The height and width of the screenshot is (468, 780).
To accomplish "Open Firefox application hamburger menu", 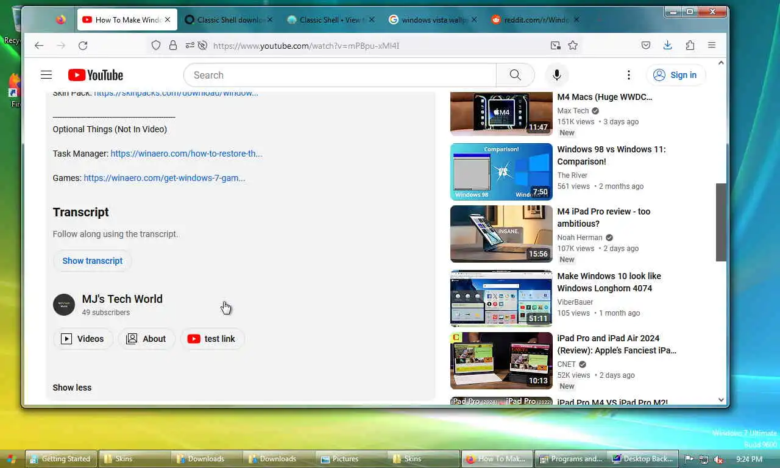I will click(x=712, y=45).
